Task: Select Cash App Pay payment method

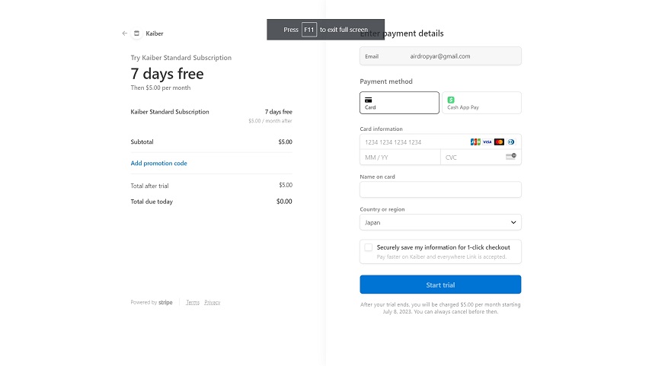Action: [481, 103]
